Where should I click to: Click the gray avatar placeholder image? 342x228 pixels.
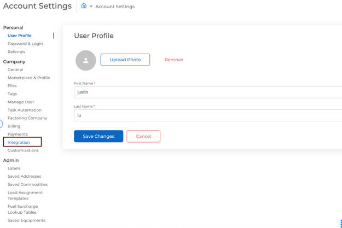[x=86, y=60]
